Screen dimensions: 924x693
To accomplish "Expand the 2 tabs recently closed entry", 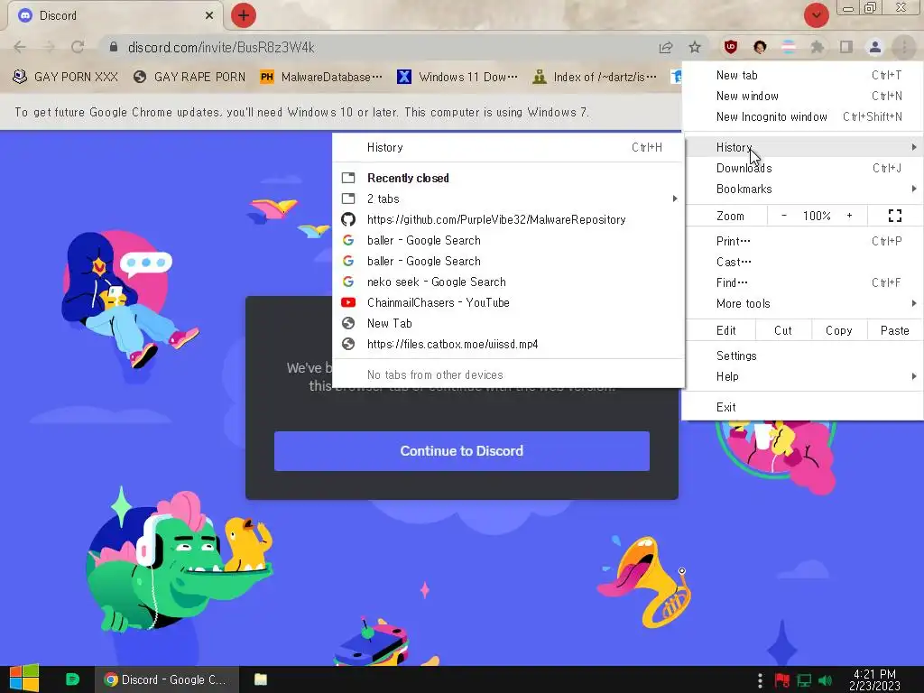I will point(508,199).
